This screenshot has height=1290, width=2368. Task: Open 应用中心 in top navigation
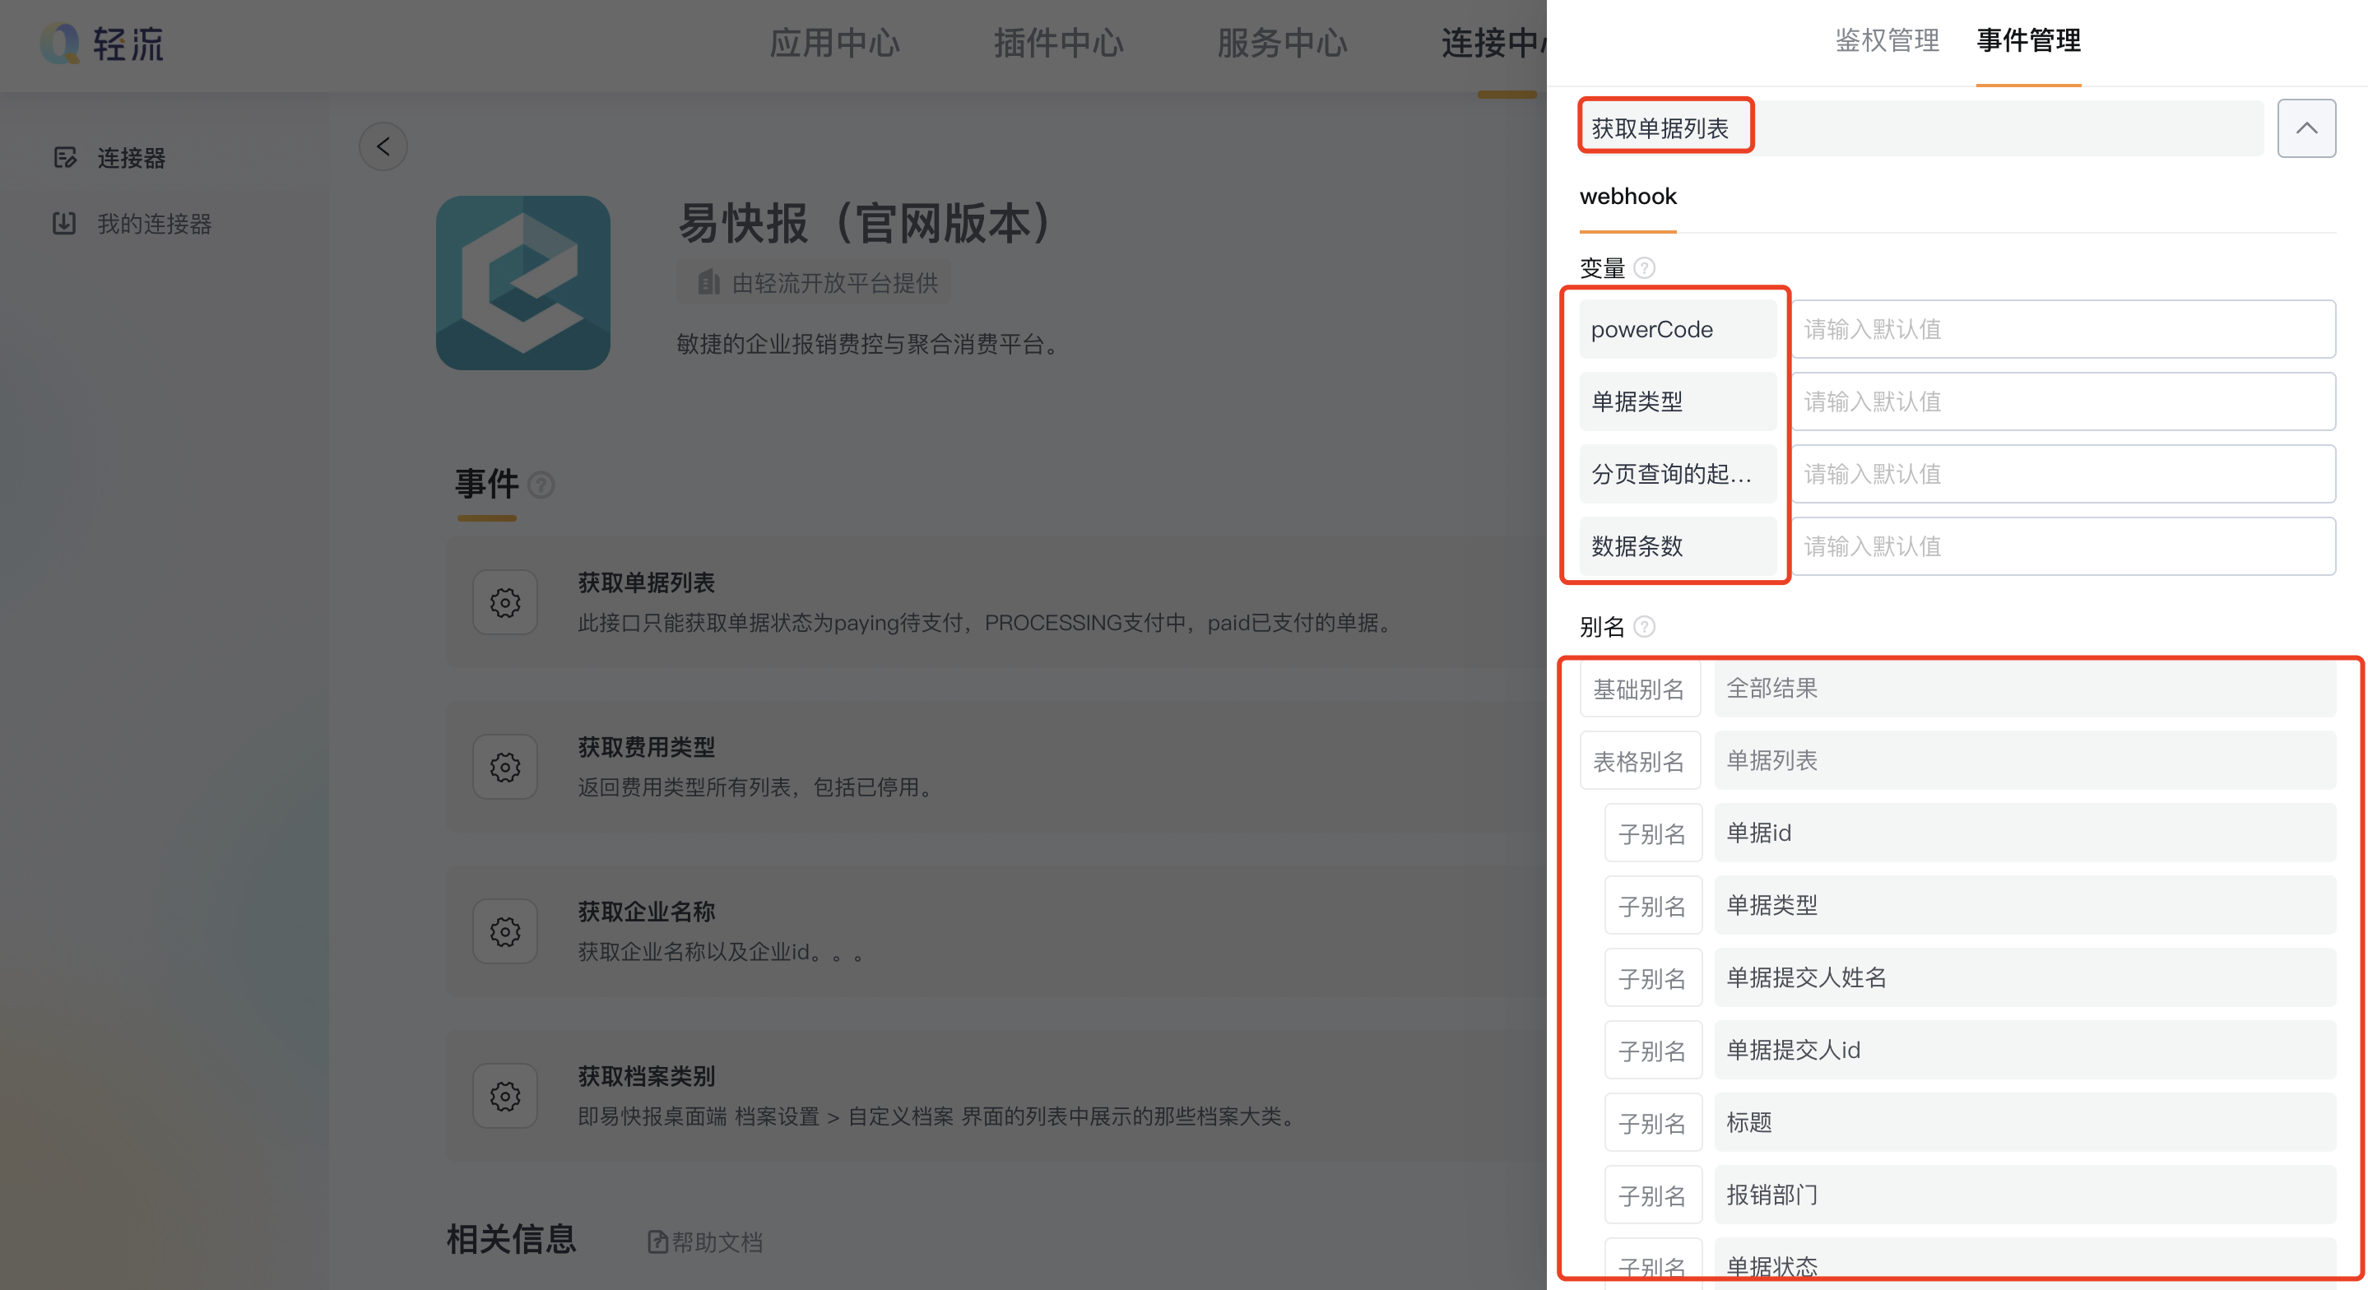point(833,44)
